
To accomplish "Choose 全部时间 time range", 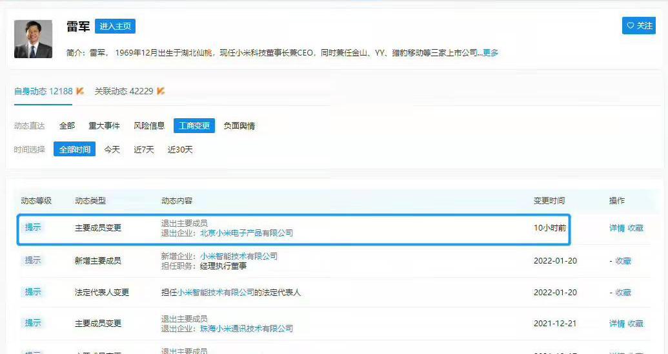I will coord(75,149).
